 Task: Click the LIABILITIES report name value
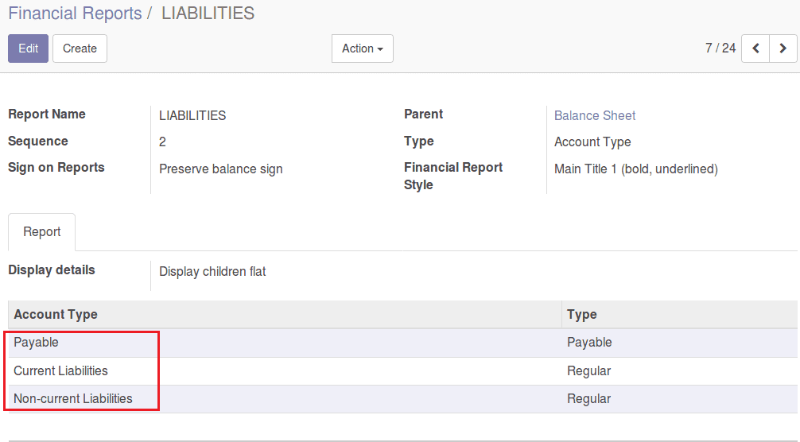coord(192,116)
